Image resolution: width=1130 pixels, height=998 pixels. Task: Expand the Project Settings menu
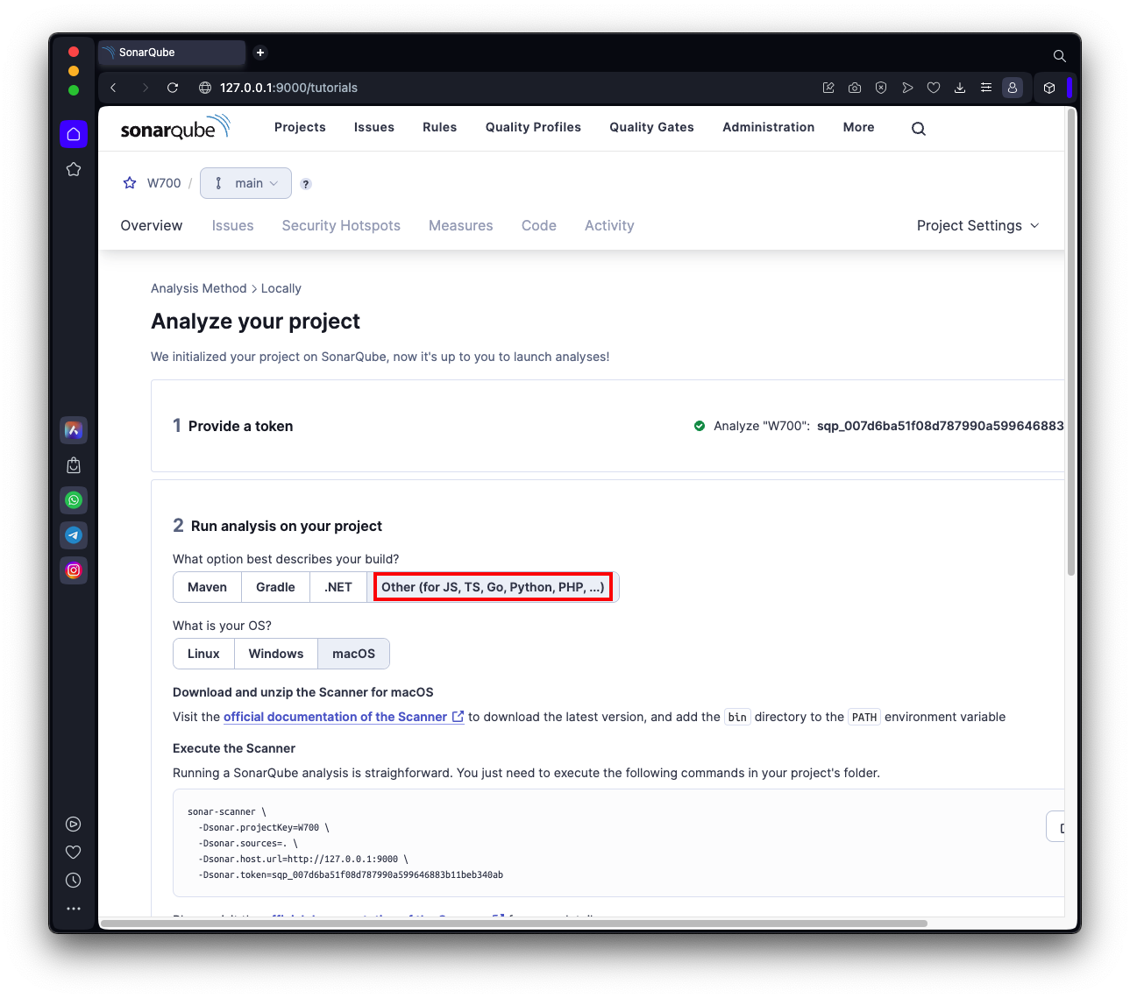coord(978,225)
